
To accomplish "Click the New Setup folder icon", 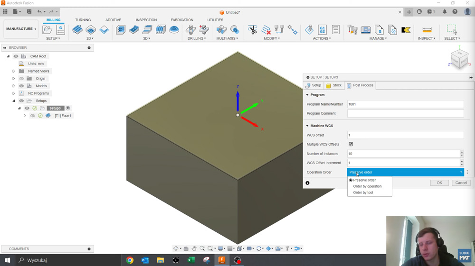I will coord(47,30).
